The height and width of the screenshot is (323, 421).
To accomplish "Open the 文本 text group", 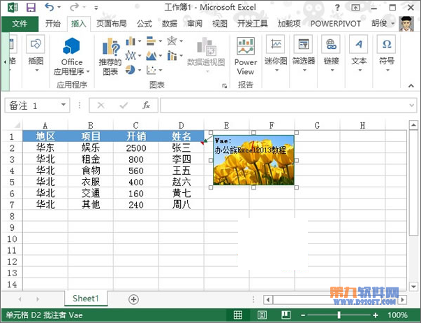I will pos(359,54).
